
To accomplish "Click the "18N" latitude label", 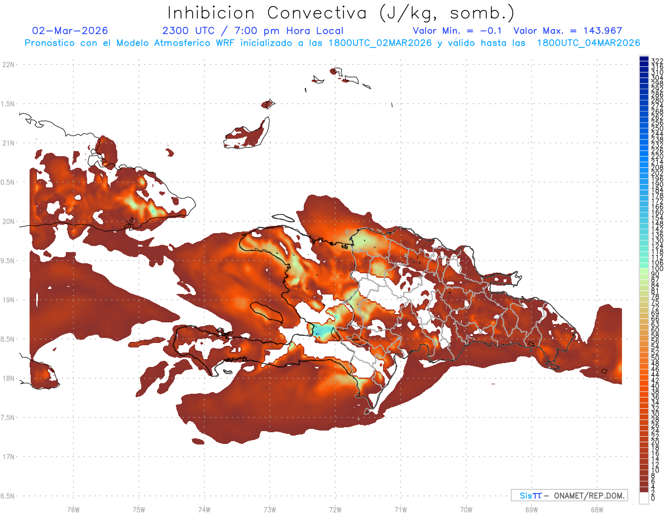I will point(8,378).
